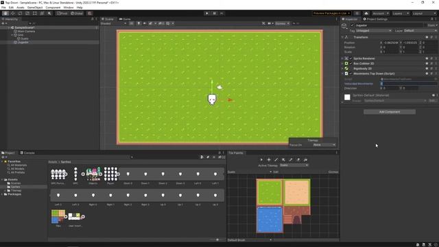This screenshot has height=247, width=439.
Task: Select the Scale tool in main toolbar
Action: coord(27,13)
